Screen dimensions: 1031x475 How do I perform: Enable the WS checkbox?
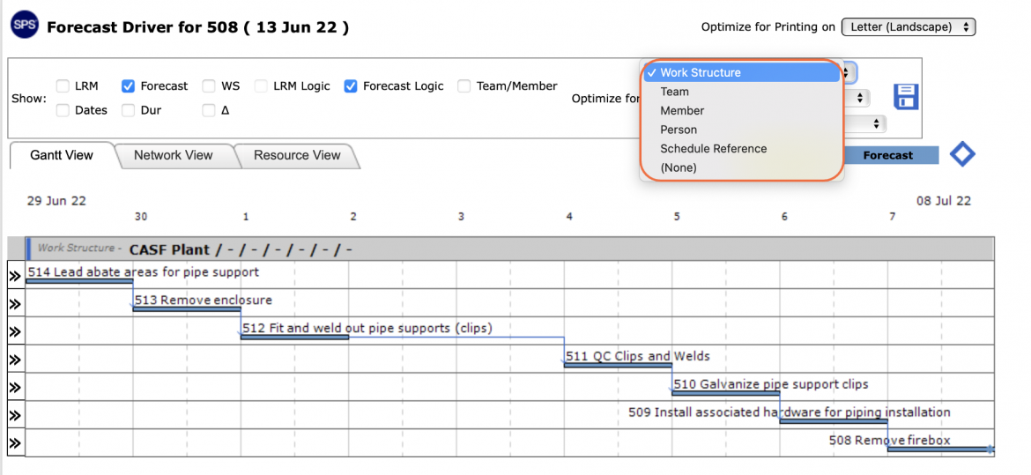209,86
